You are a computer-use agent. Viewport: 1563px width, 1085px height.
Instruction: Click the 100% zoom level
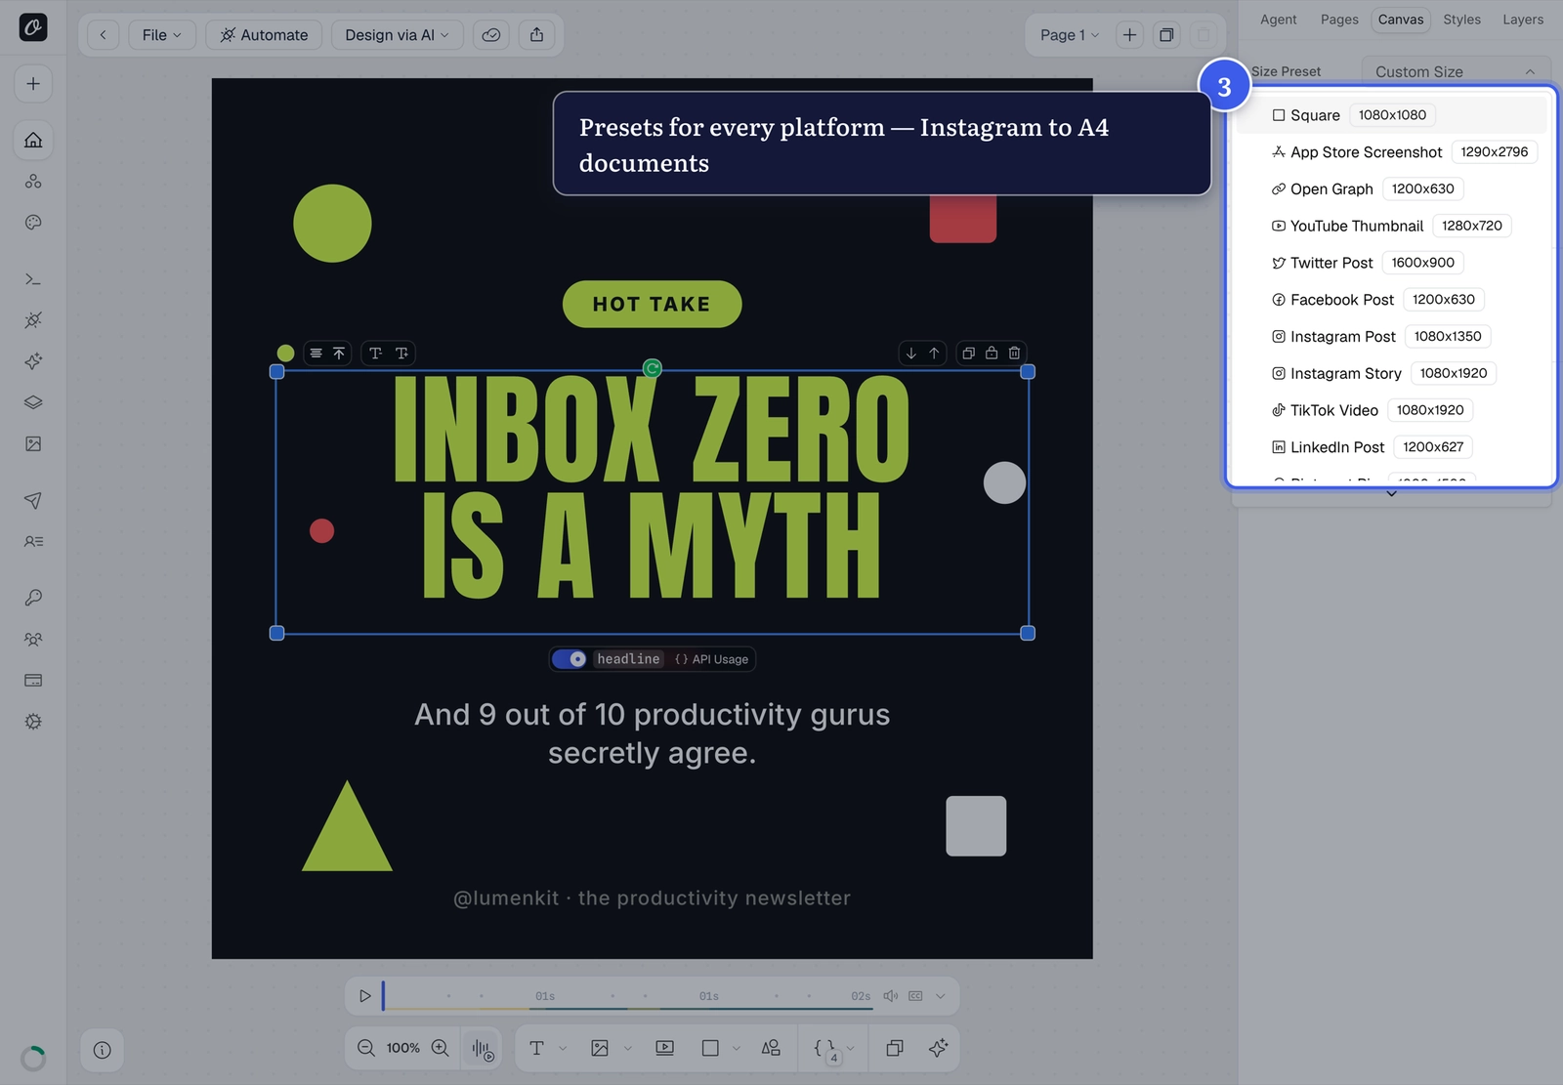403,1048
